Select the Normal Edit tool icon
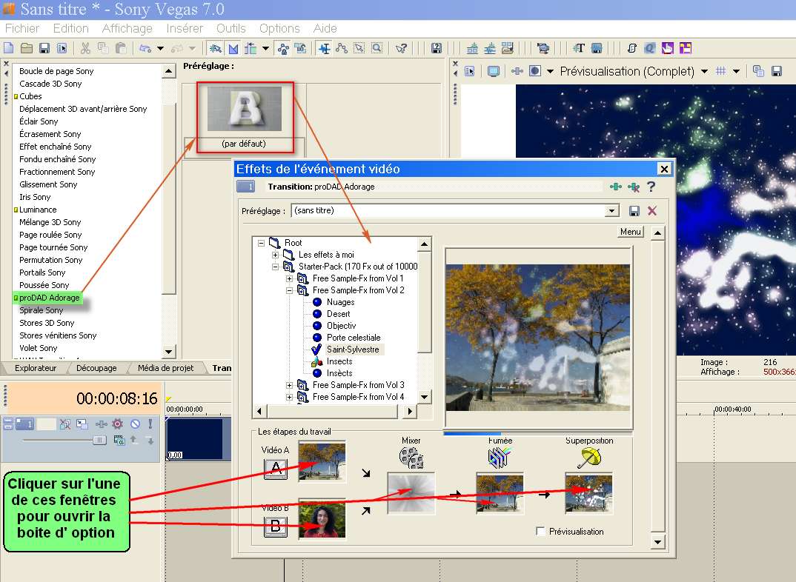796x582 pixels. click(x=324, y=48)
